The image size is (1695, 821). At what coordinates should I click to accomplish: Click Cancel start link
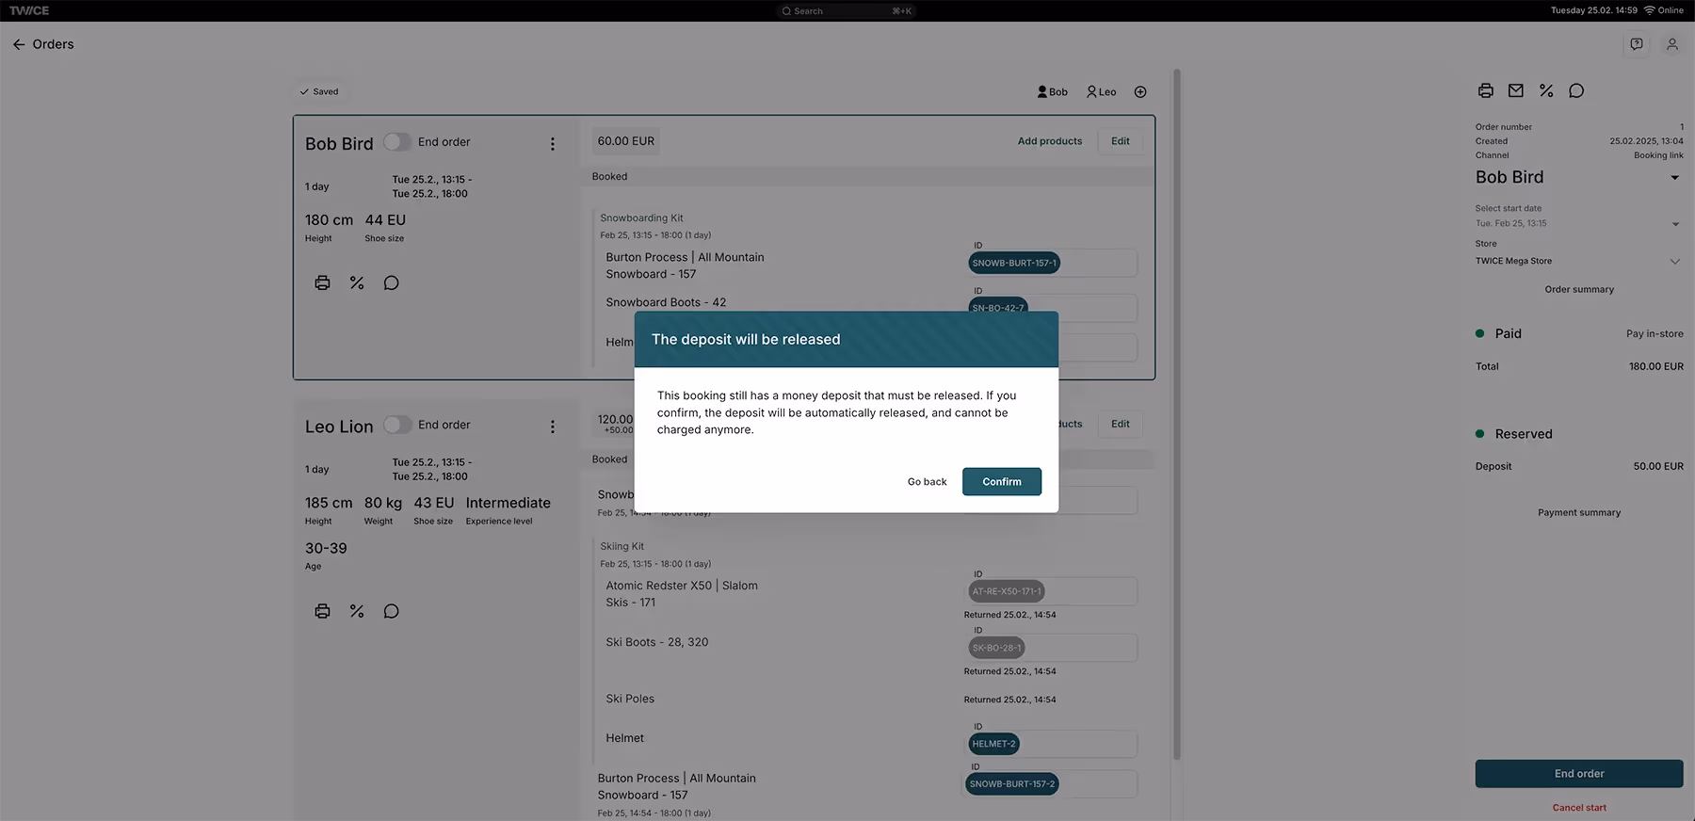coord(1579,808)
